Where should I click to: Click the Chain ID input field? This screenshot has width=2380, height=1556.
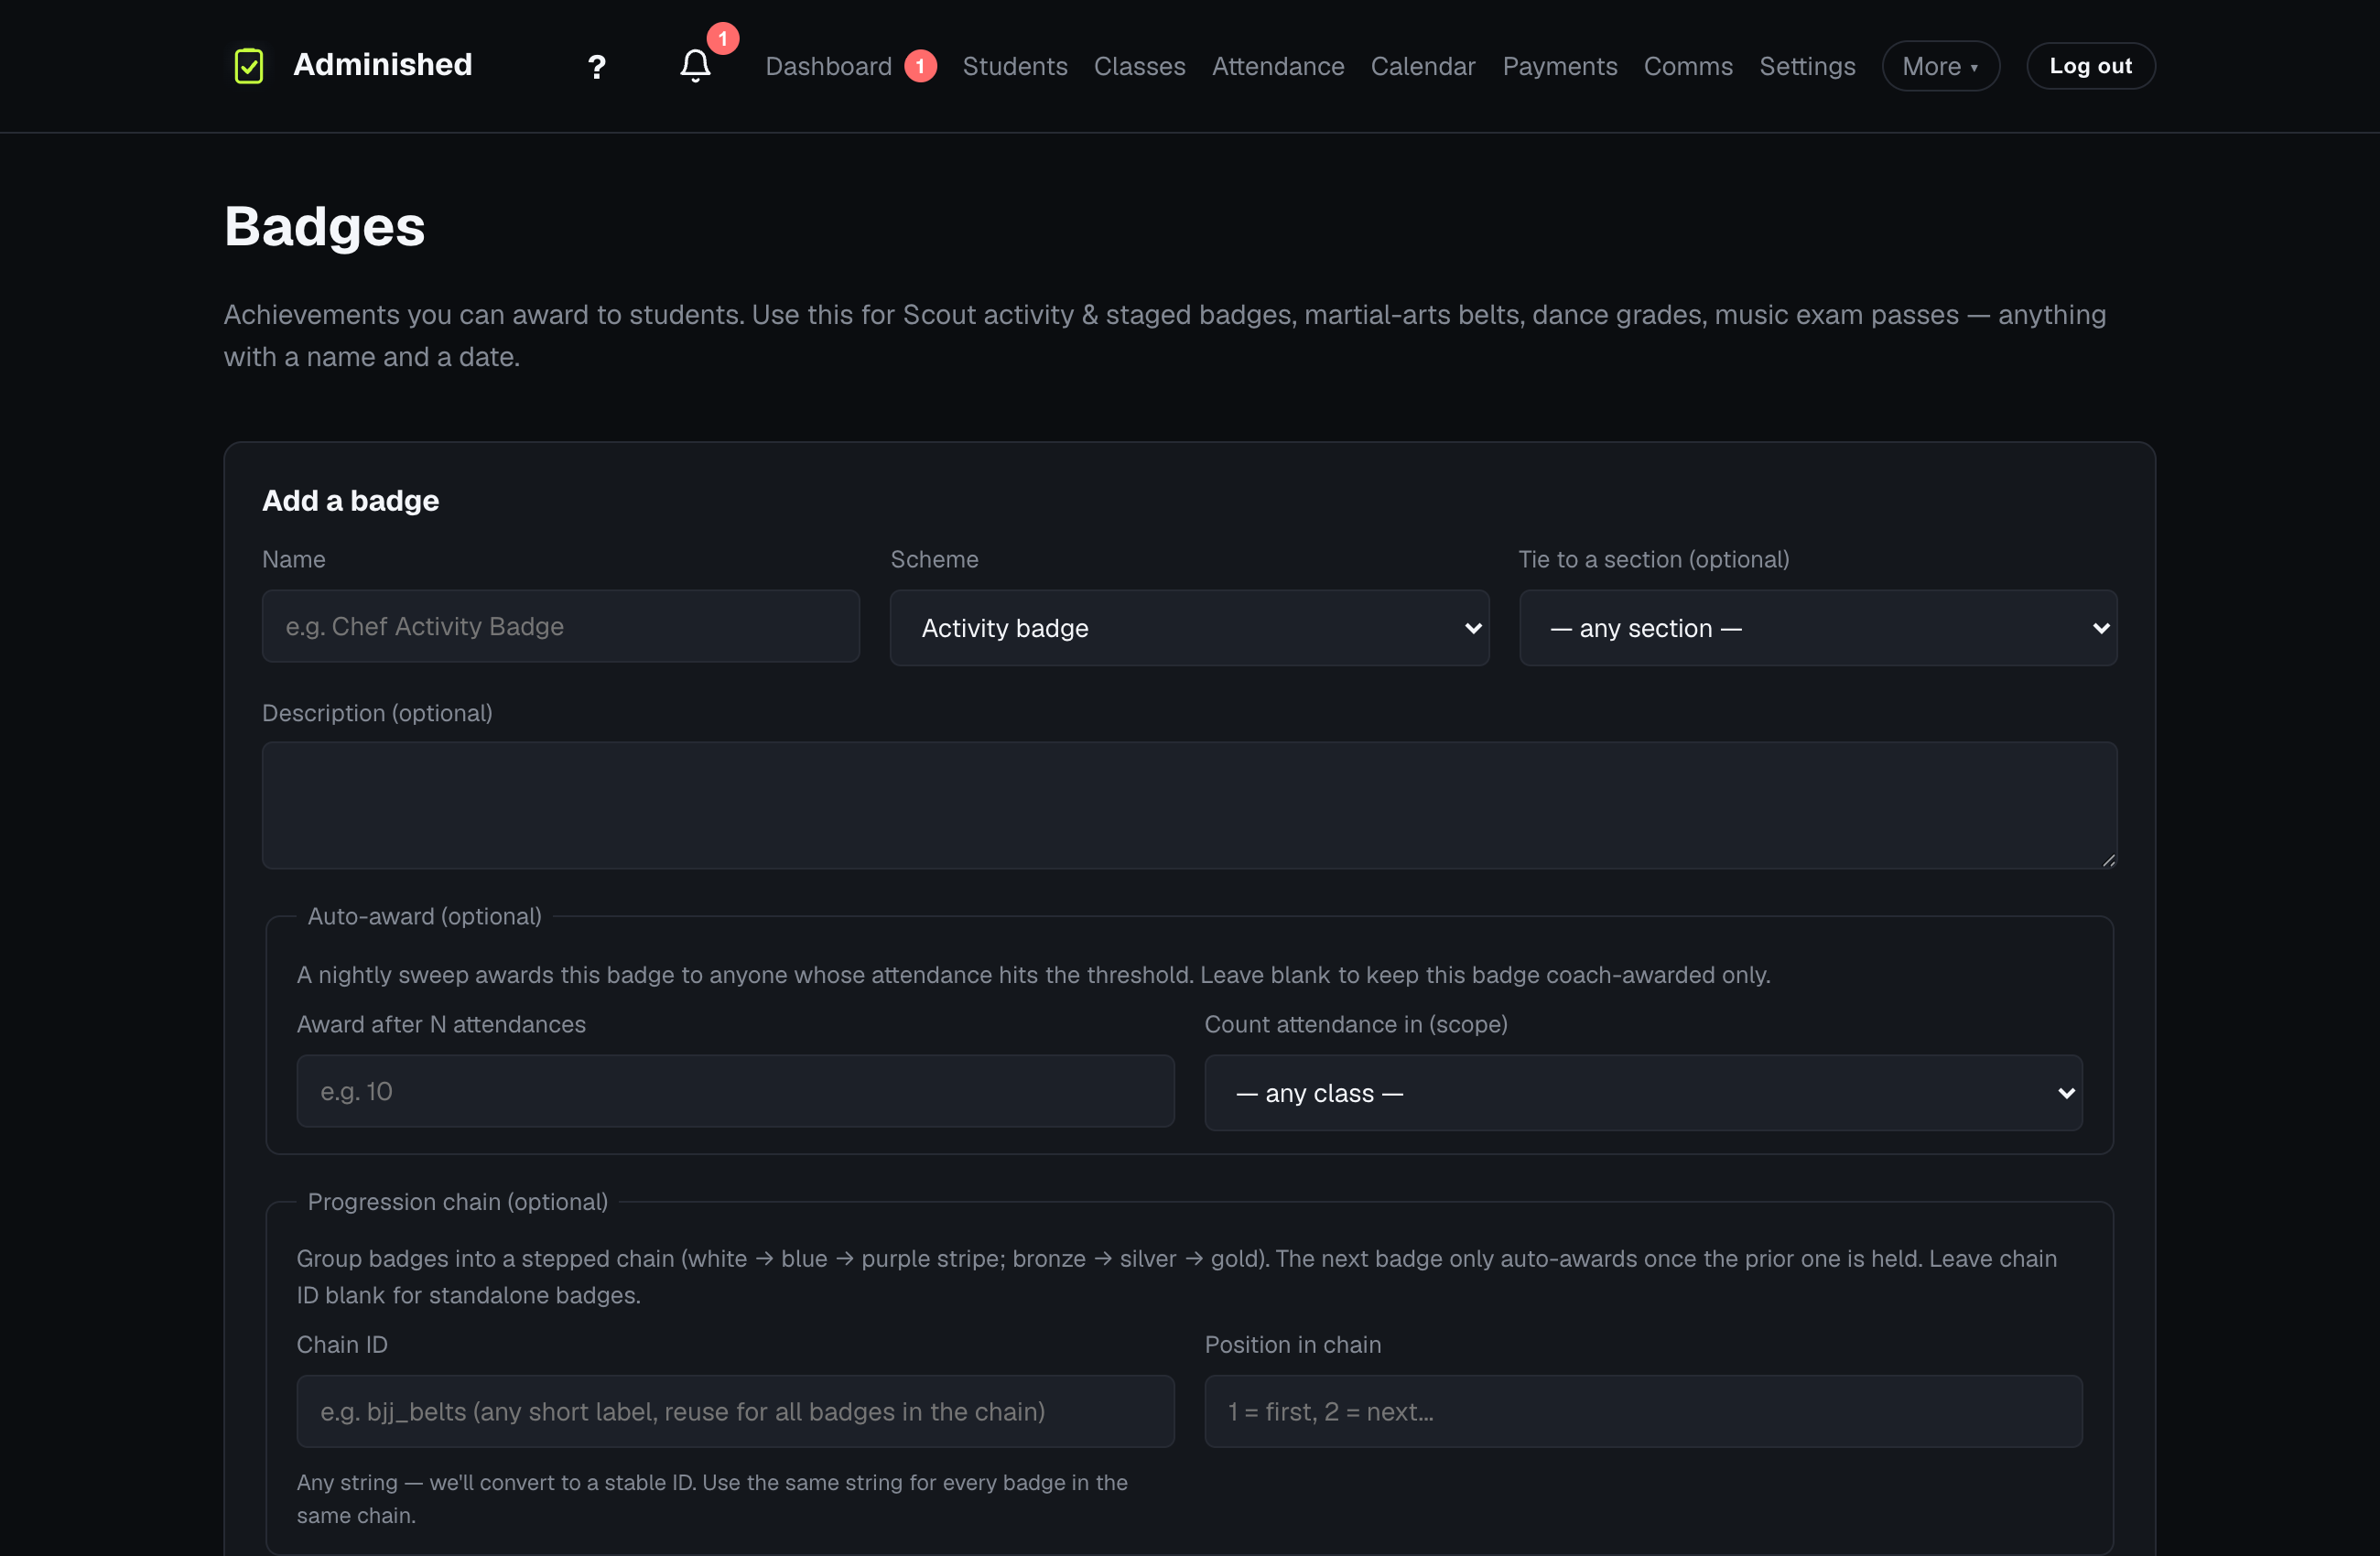pyautogui.click(x=735, y=1411)
